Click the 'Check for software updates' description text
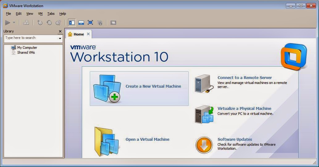 [x=246, y=146]
